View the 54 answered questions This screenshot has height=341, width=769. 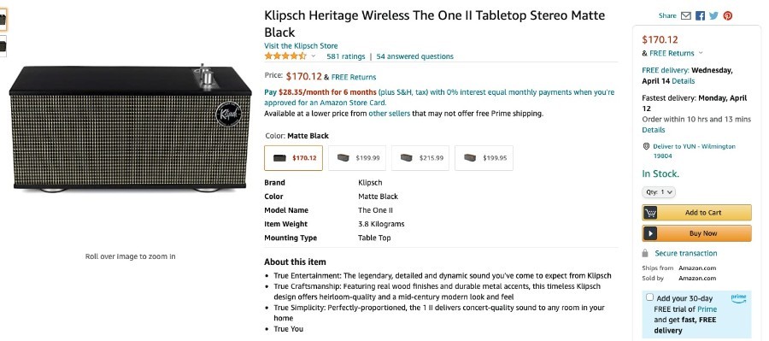coord(415,56)
